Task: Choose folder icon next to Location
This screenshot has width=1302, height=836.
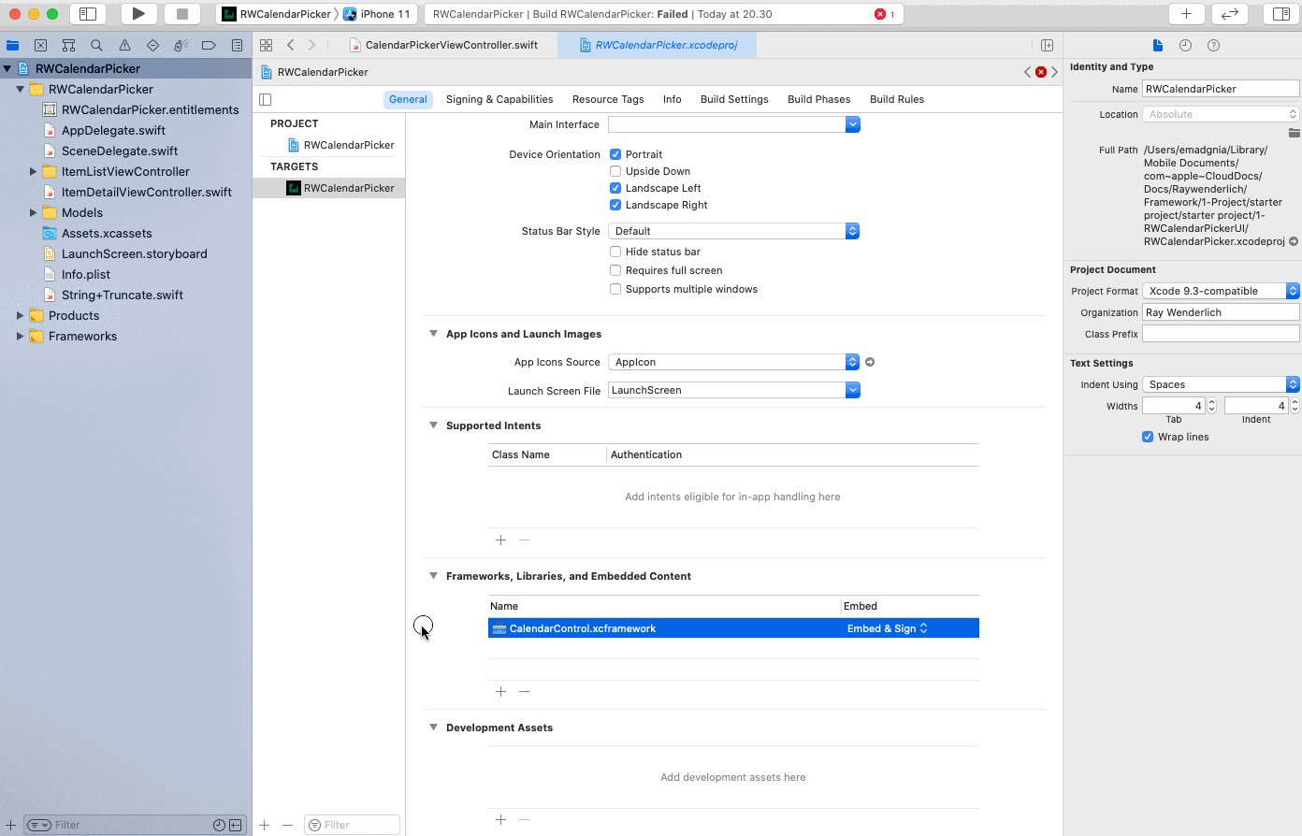Action: 1295,133
